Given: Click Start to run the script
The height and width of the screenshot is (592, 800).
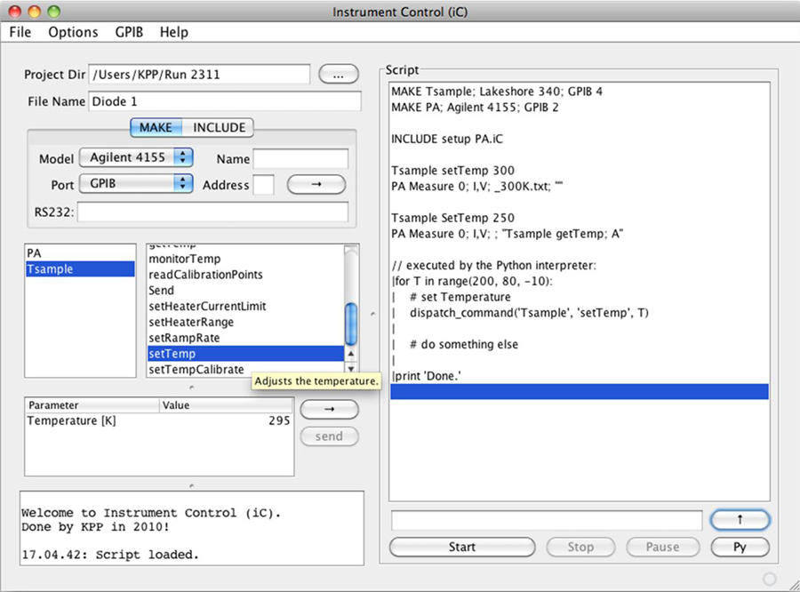Looking at the screenshot, I should click(x=462, y=547).
